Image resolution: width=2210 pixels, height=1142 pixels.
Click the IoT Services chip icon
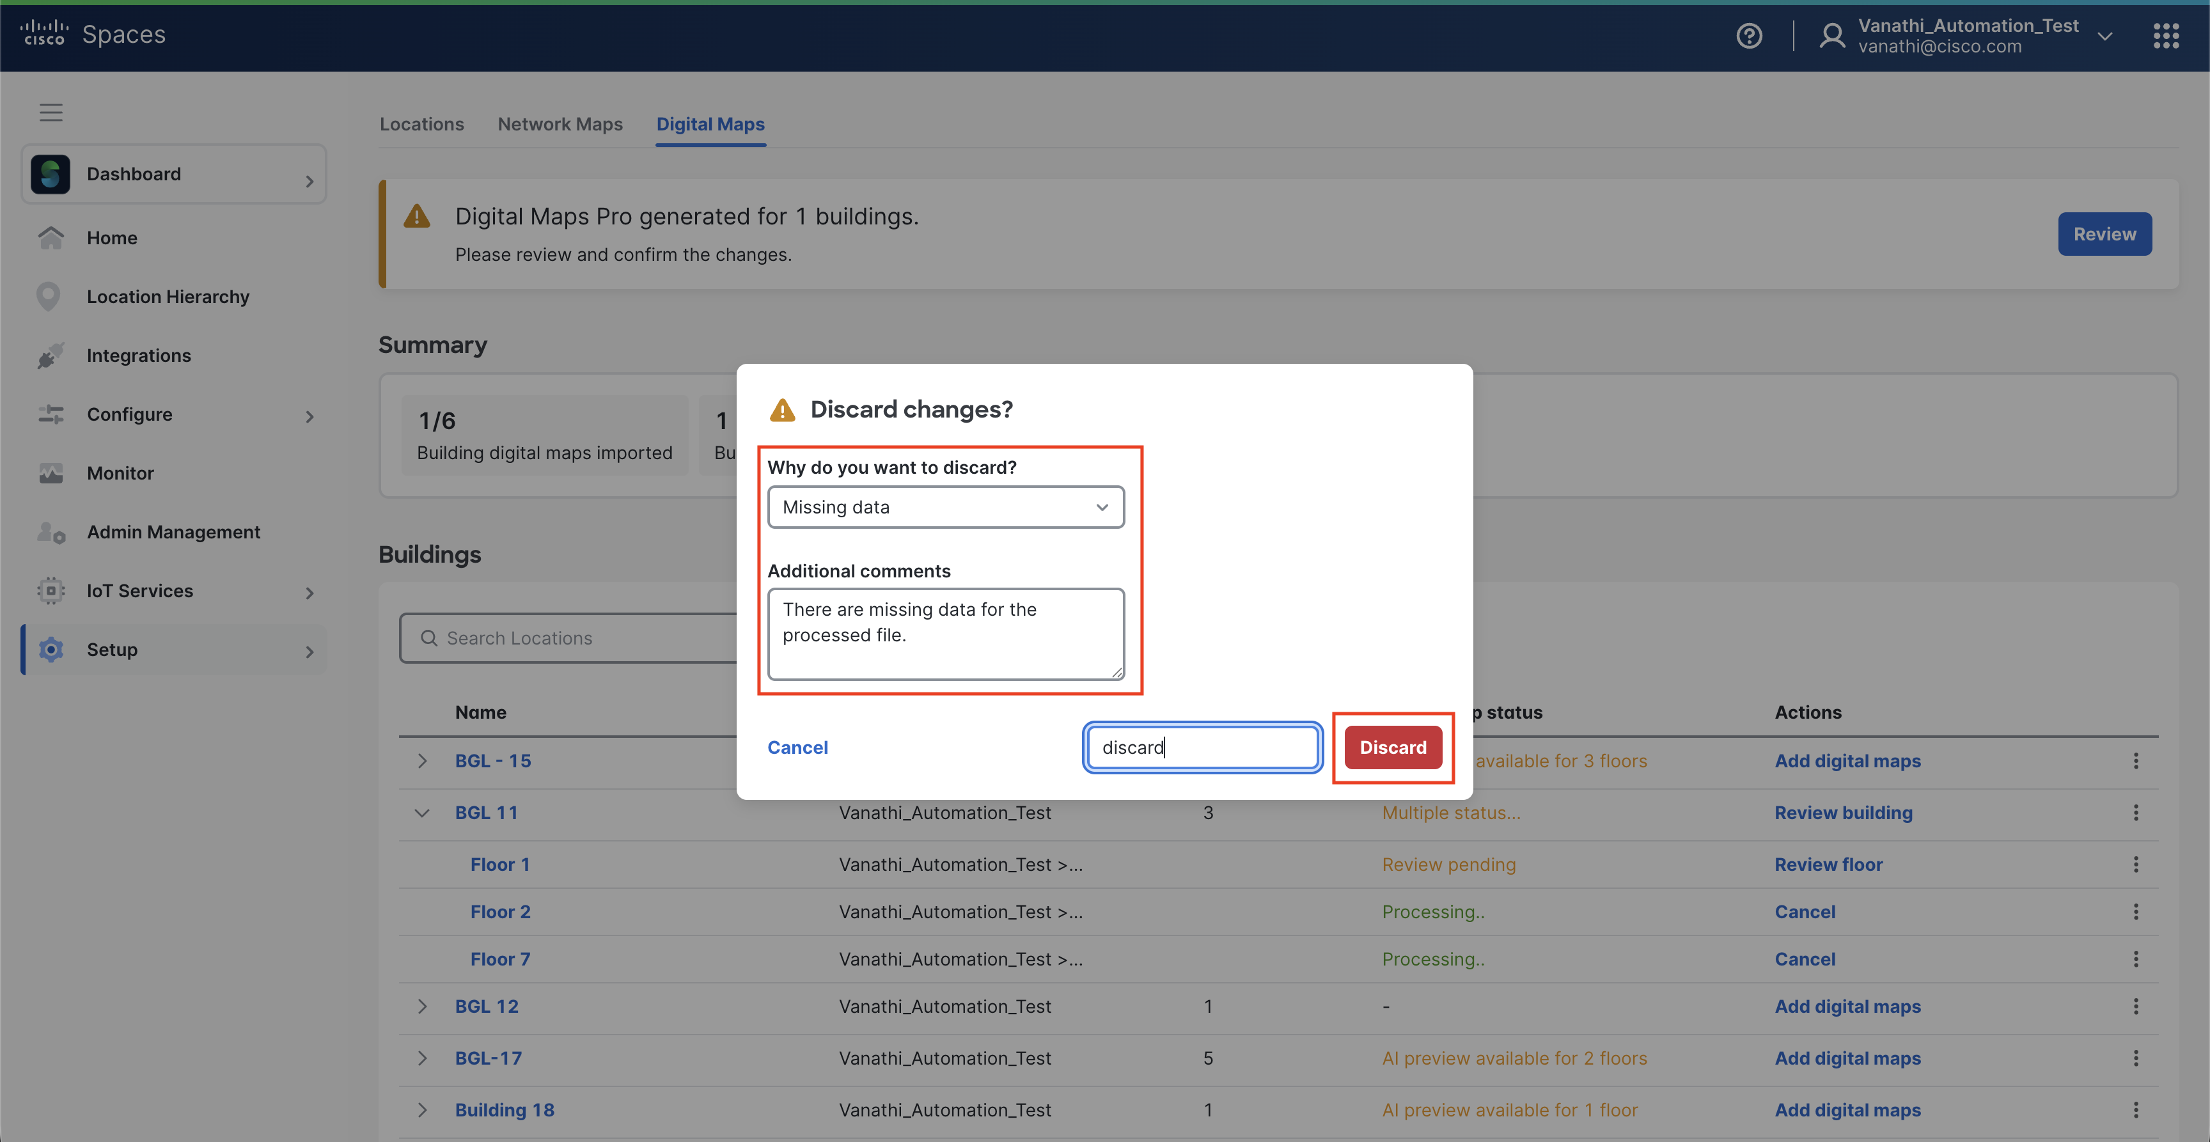[51, 590]
